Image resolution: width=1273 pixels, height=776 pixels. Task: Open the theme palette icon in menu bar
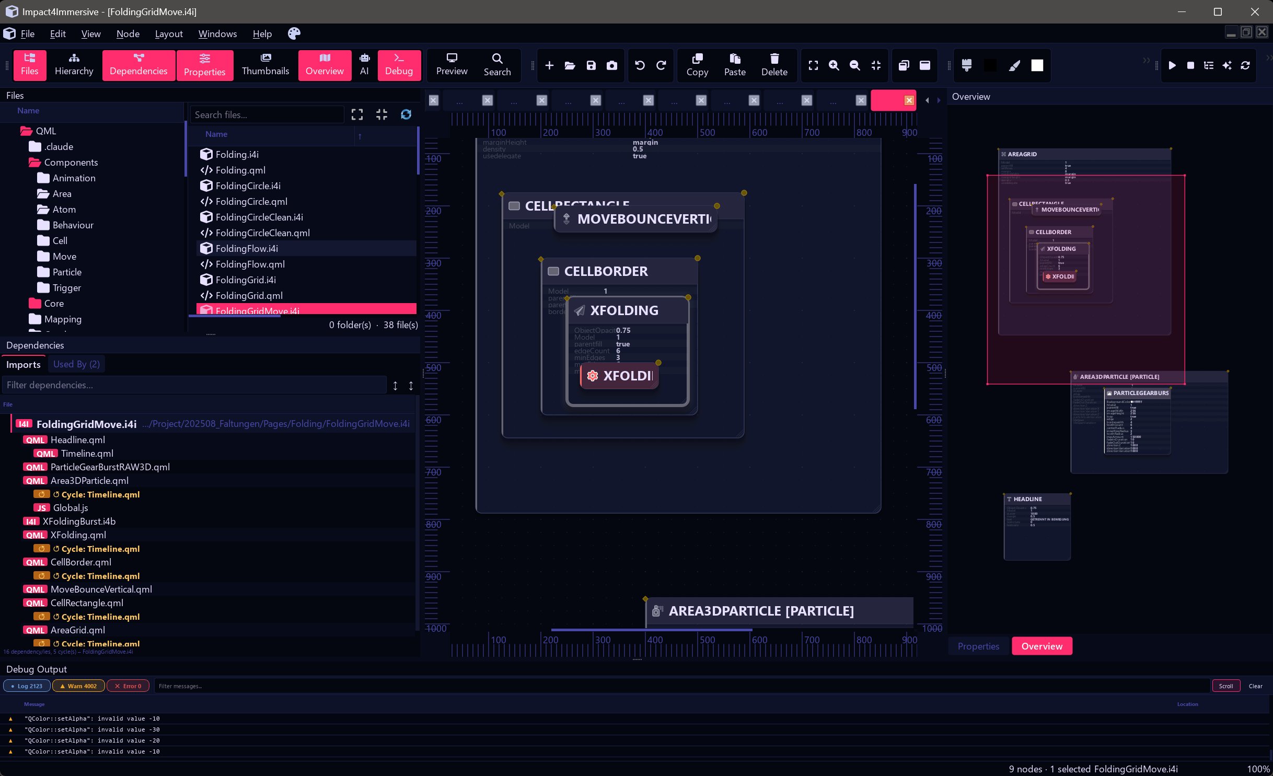294,33
